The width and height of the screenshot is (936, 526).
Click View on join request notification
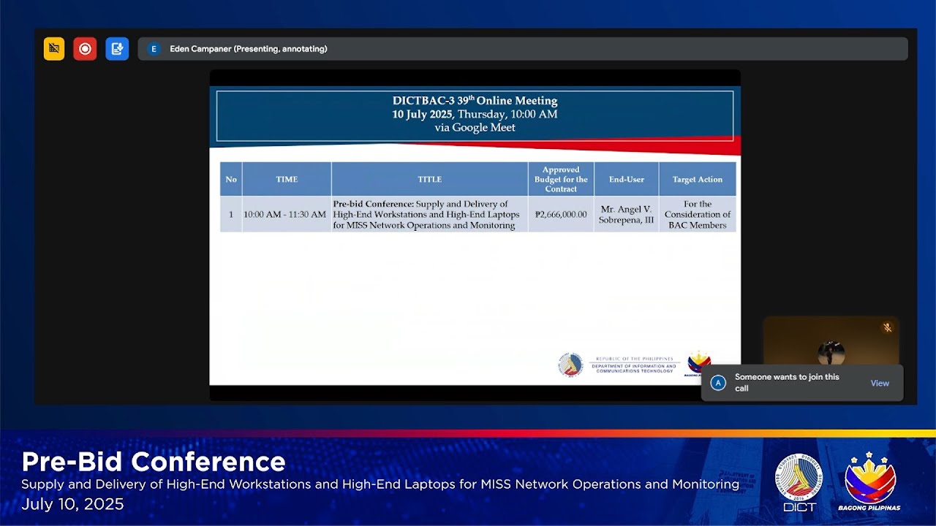click(x=880, y=383)
